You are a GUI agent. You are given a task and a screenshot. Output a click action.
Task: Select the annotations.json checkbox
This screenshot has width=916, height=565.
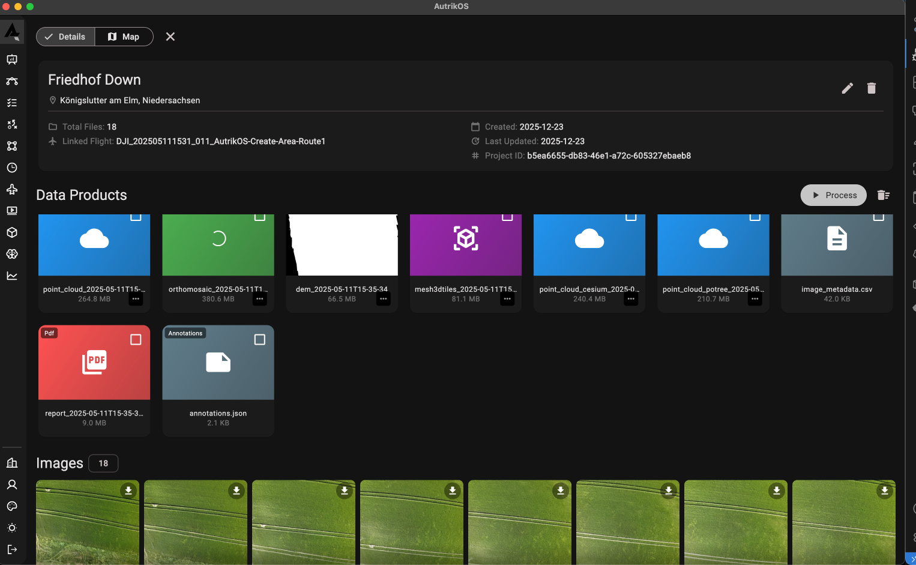point(260,340)
